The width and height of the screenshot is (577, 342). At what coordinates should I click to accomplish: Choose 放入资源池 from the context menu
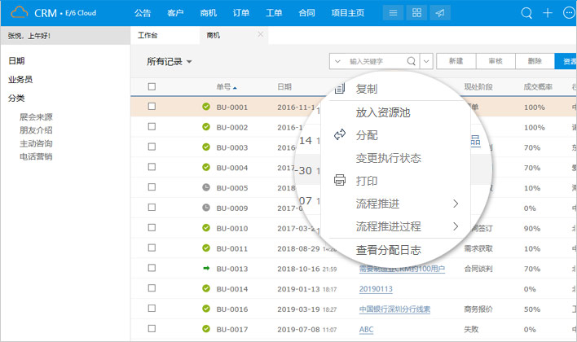(x=382, y=112)
